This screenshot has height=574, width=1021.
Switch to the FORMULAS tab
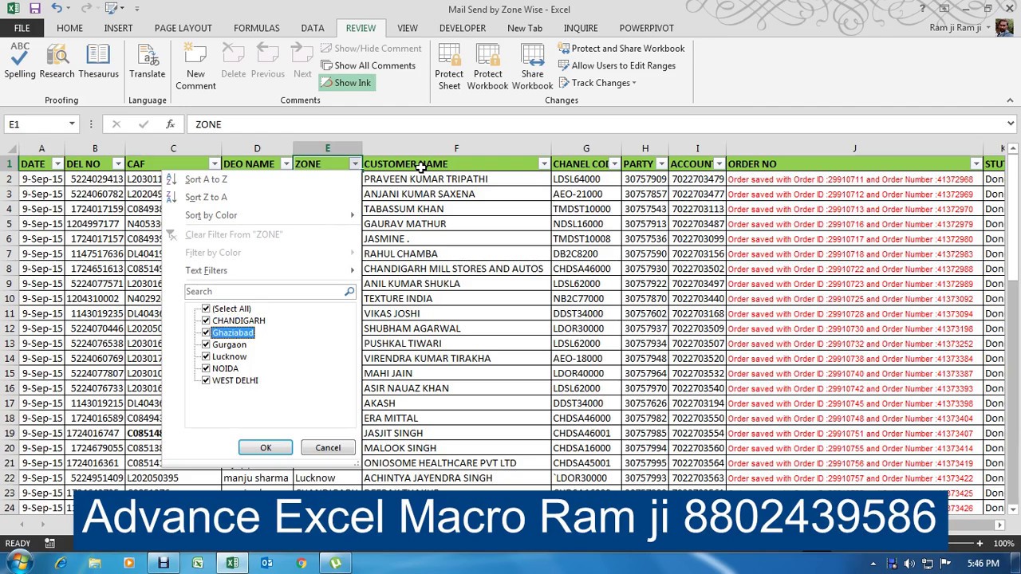coord(257,28)
